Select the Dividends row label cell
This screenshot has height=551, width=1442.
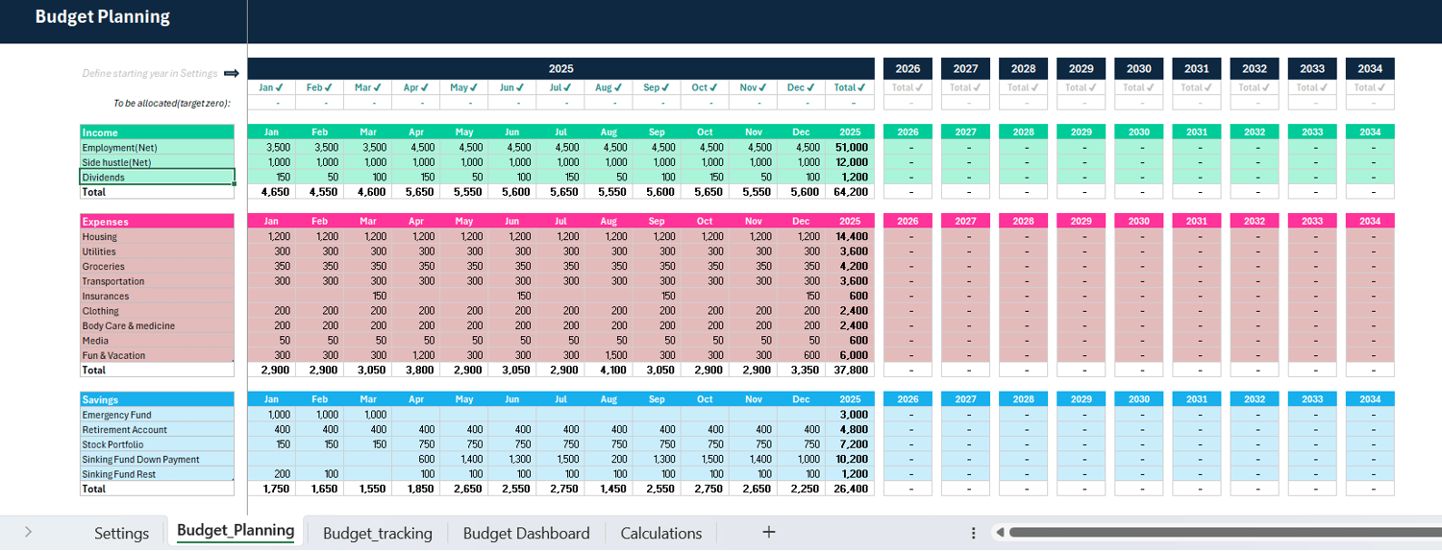158,177
